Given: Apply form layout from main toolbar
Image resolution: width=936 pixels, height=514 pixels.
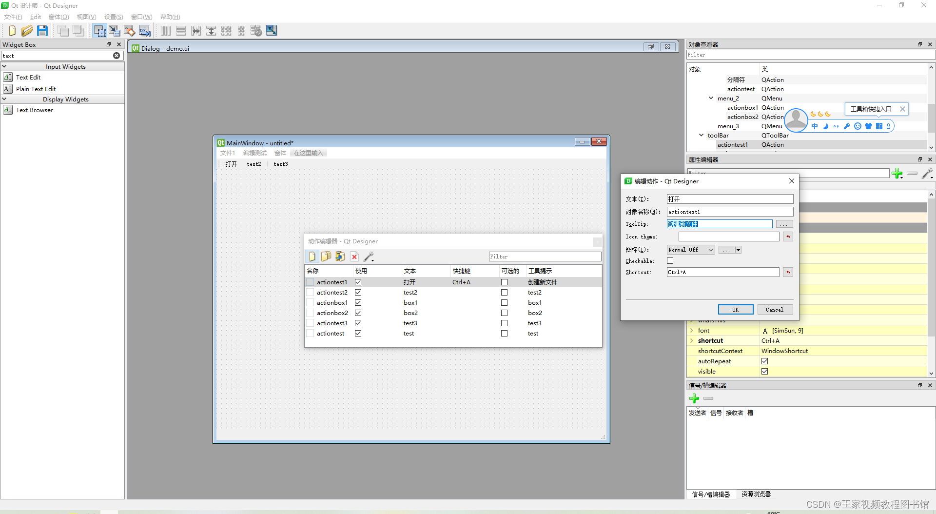Looking at the screenshot, I should 241,31.
